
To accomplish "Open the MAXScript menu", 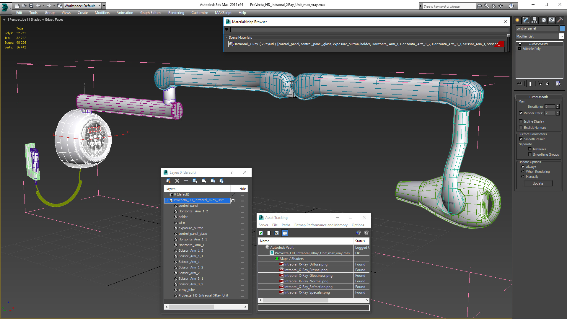I will (x=223, y=13).
